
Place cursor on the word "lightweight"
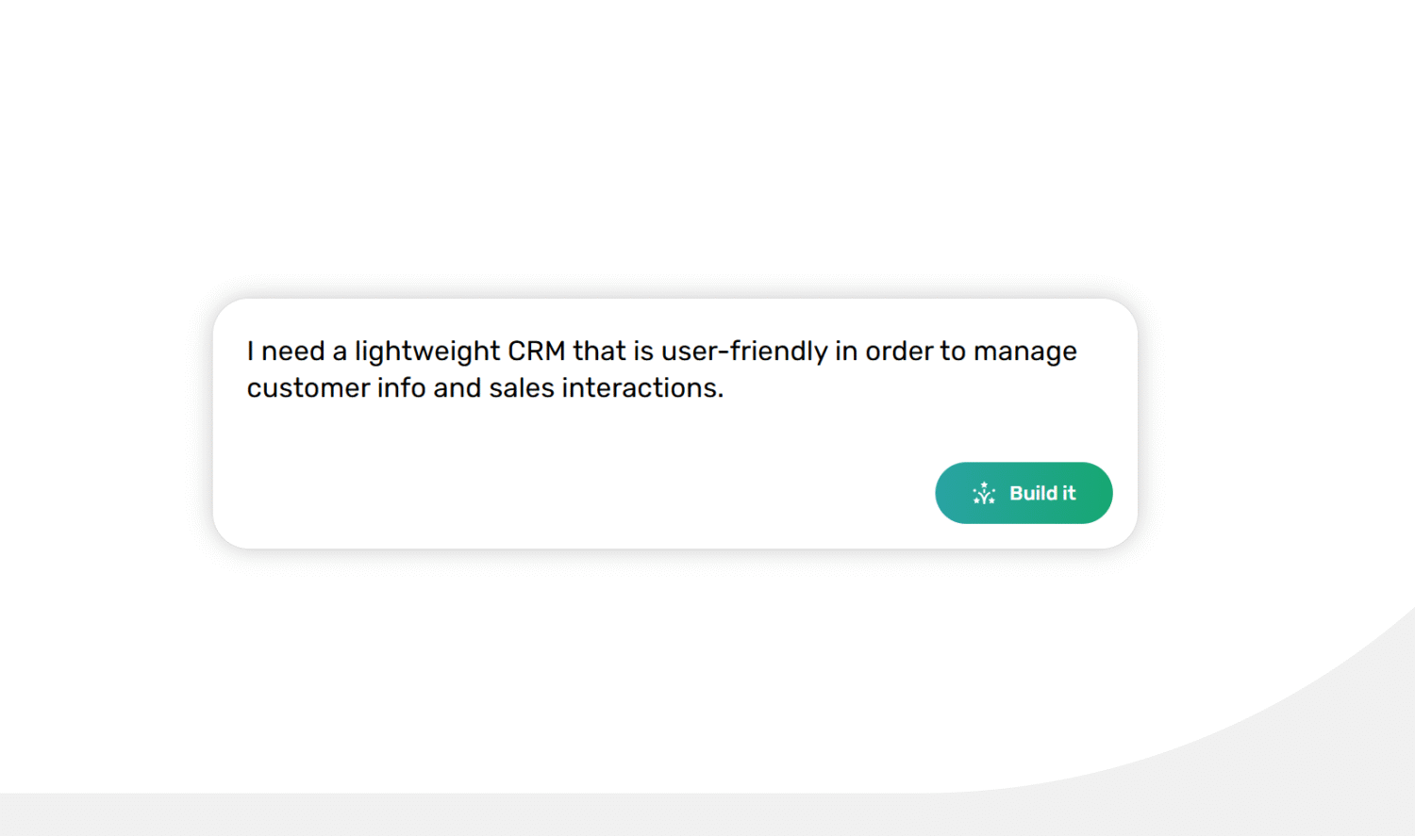426,352
